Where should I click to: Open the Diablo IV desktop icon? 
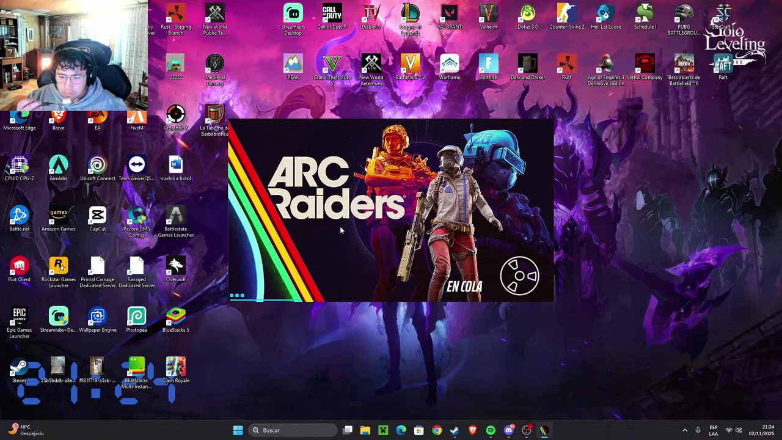371,16
